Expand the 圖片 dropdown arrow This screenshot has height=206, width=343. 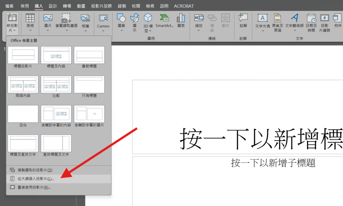[48, 30]
